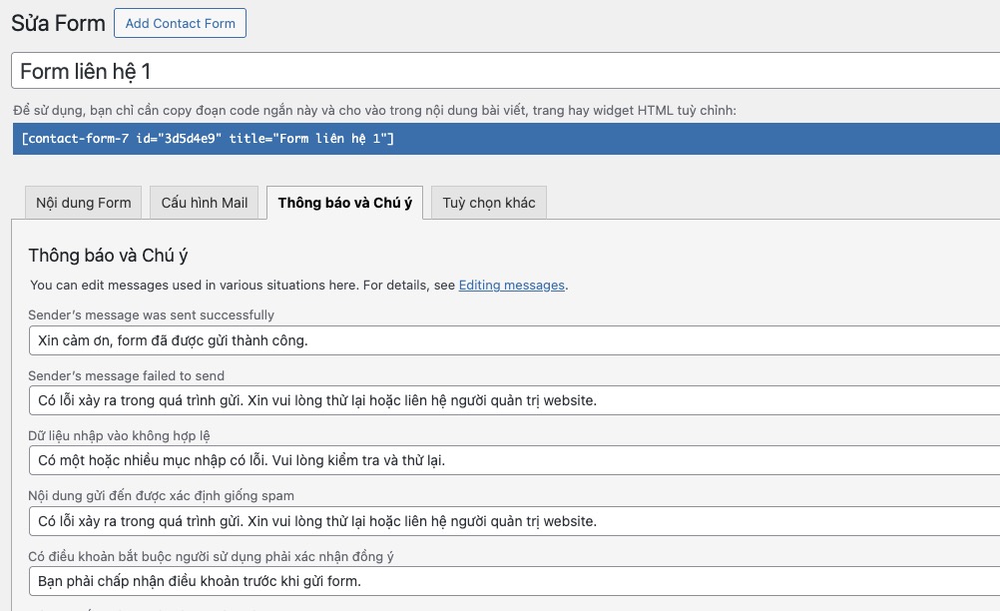The height and width of the screenshot is (611, 1000).
Task: Click the "Sender's message failed to send" label
Action: click(126, 376)
